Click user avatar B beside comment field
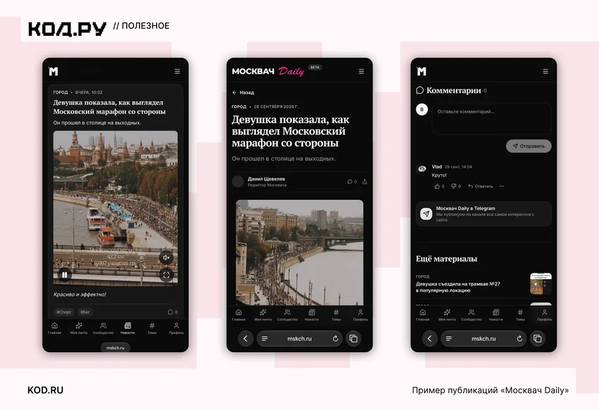 421,109
